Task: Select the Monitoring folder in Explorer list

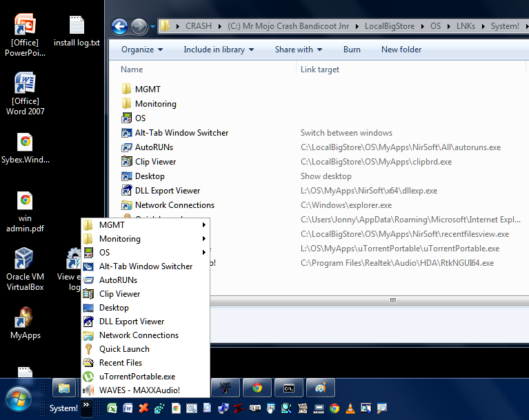Action: pos(149,104)
